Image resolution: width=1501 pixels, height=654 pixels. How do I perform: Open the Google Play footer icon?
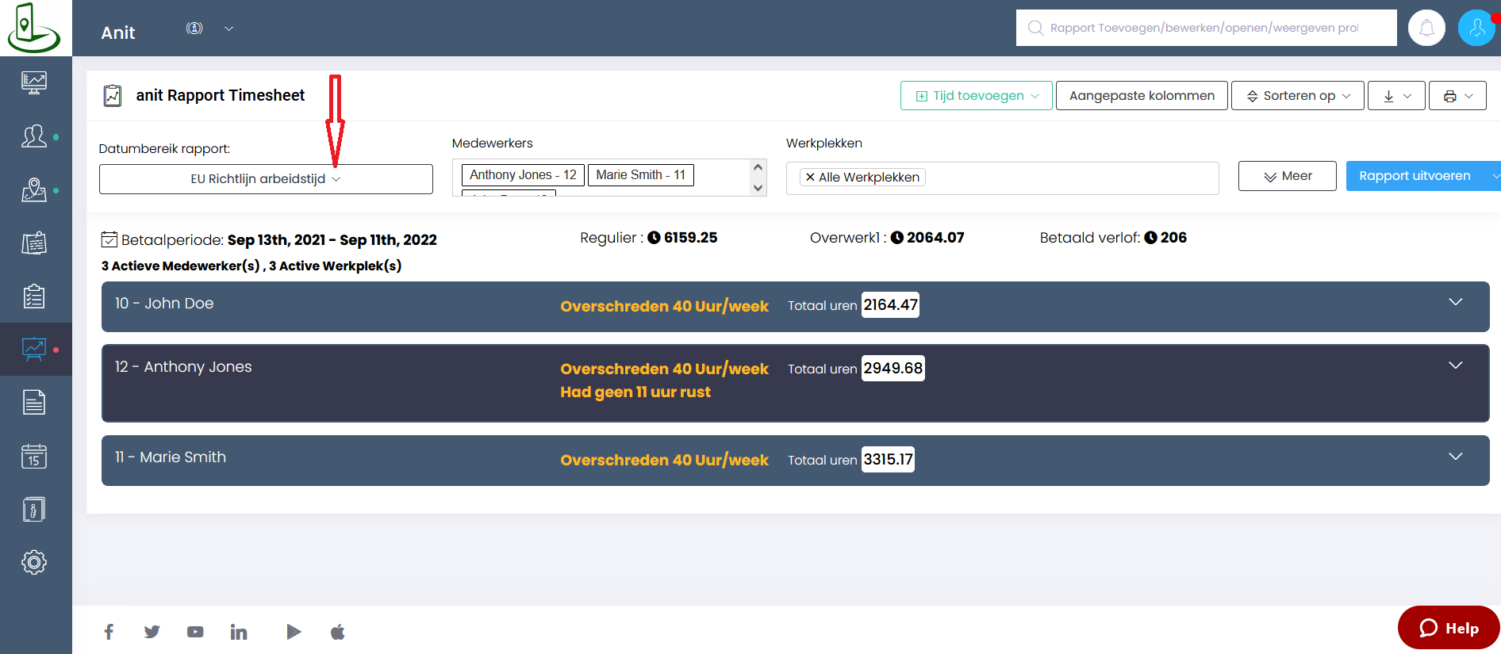(294, 632)
